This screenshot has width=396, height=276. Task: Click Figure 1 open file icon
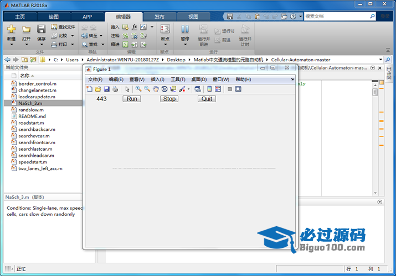tap(98, 89)
